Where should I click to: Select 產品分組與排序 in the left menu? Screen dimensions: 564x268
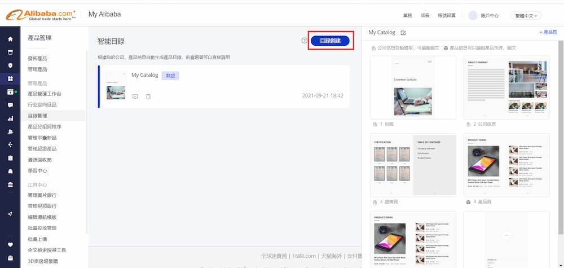coord(45,126)
